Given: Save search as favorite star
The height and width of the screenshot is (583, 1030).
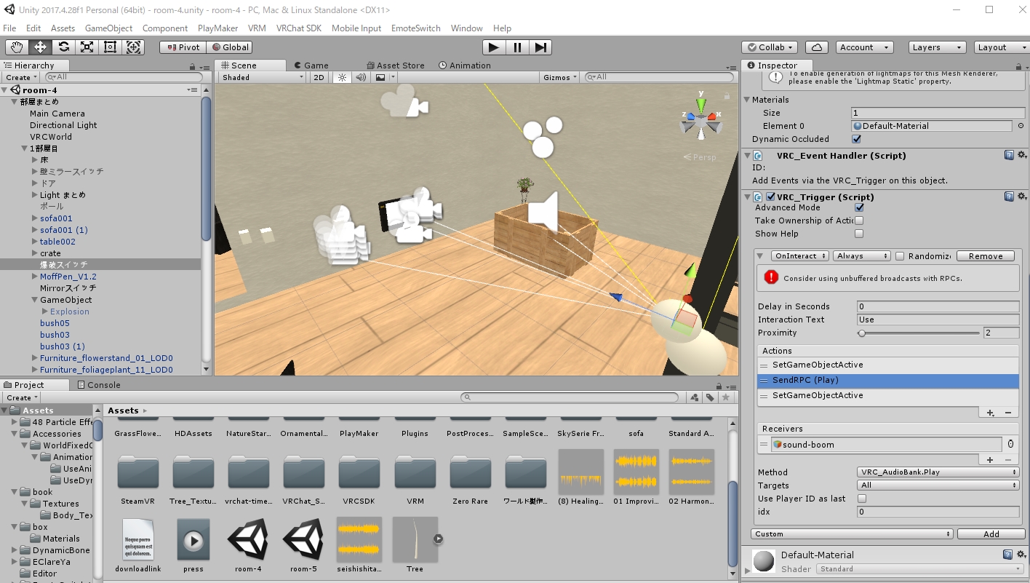Looking at the screenshot, I should [x=725, y=397].
